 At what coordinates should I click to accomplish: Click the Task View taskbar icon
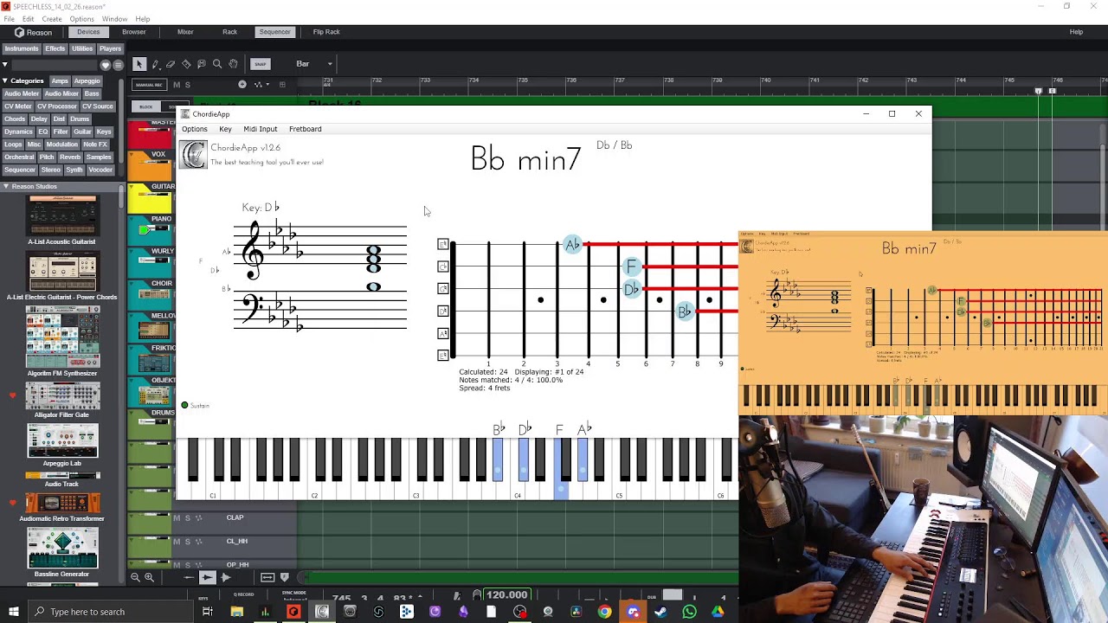click(208, 612)
